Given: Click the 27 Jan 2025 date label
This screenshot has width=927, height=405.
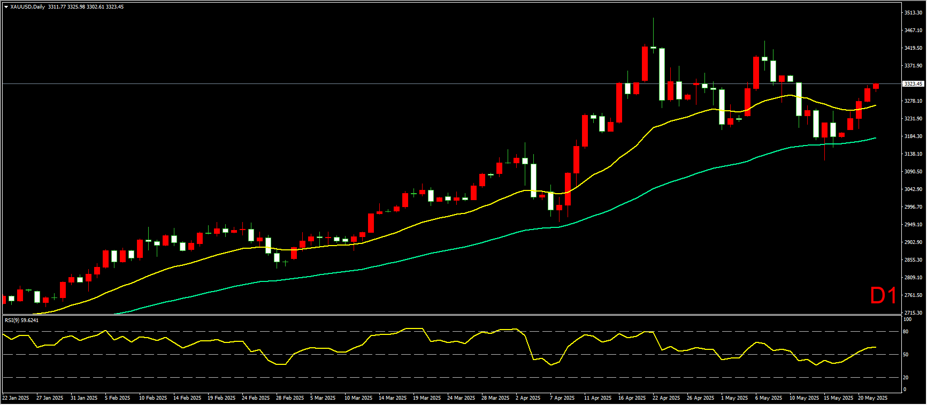Looking at the screenshot, I should (50, 398).
